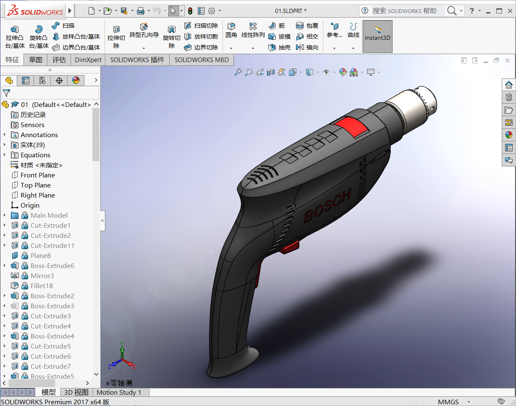Screen dimensions: 516x406
Task: Expand the Equations tree node
Action: click(x=5, y=155)
